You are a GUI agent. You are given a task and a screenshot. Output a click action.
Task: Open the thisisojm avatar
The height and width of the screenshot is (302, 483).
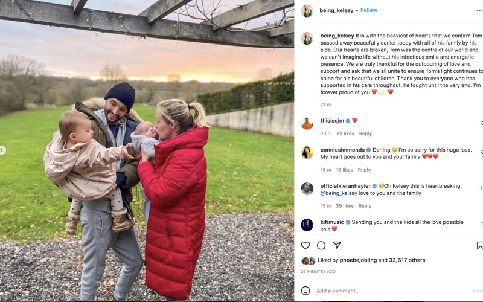tap(307, 123)
